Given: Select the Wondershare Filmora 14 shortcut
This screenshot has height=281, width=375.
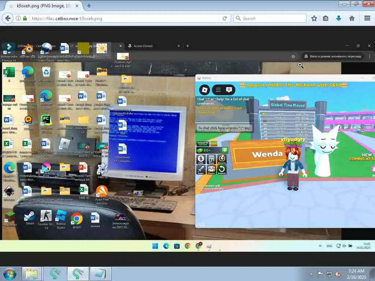Looking at the screenshot, I should point(9,53).
